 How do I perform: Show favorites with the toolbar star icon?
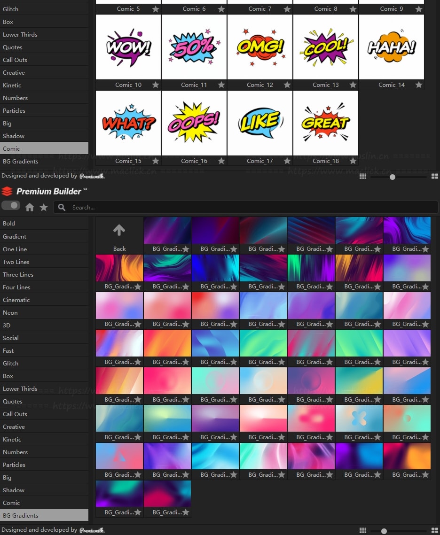tap(44, 207)
